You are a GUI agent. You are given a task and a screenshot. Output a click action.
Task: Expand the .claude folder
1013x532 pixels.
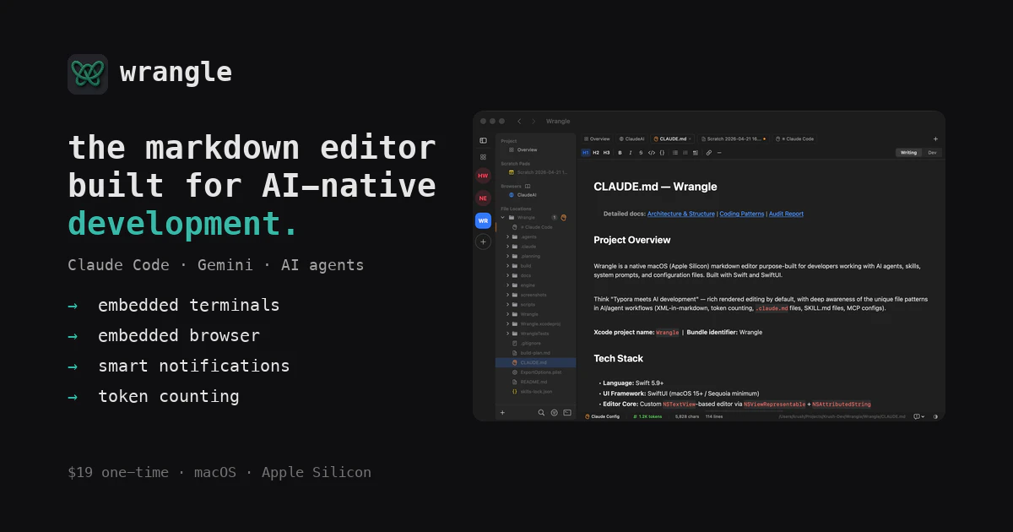pyautogui.click(x=507, y=247)
